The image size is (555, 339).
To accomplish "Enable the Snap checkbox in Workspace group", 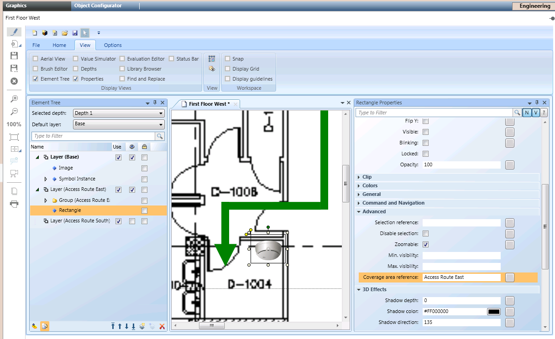I will 227,58.
